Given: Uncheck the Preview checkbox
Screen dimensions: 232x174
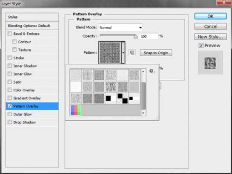Looking at the screenshot, I should (201, 45).
